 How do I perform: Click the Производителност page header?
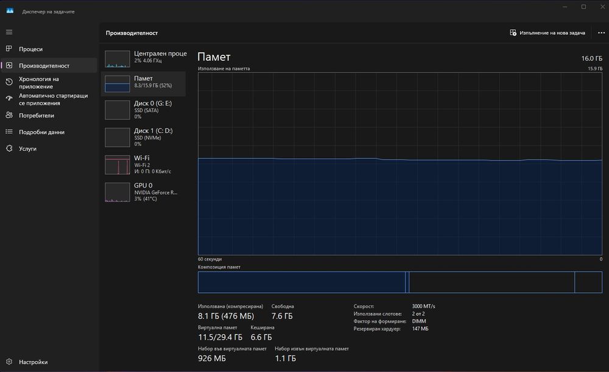click(132, 33)
